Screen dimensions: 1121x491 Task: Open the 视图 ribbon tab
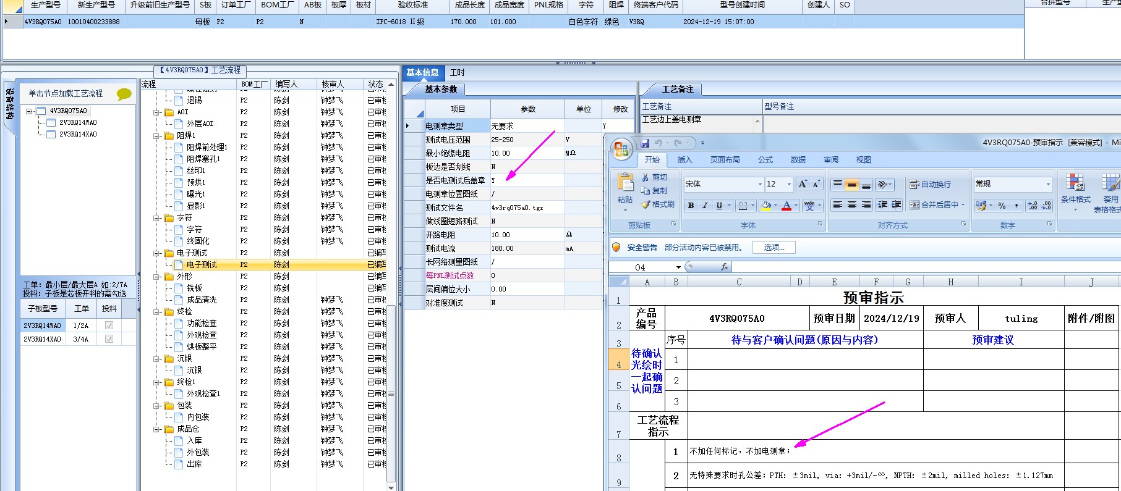pyautogui.click(x=864, y=159)
